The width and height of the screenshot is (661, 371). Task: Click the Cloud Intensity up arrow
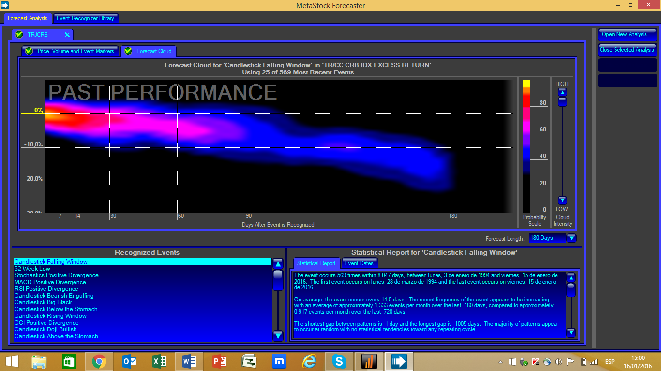coord(562,92)
